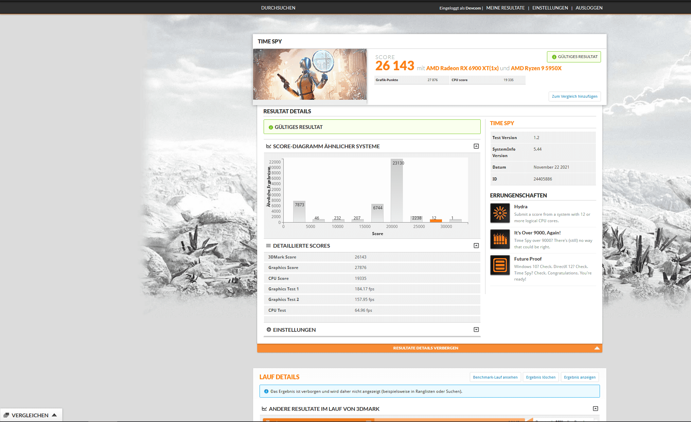
Task: Click the Grafik-Punkte 27 876 cell
Action: [x=412, y=80]
